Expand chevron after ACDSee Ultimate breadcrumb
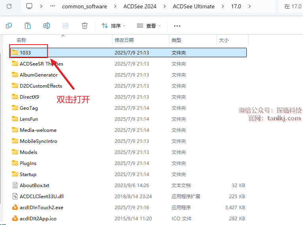303x225 pixels. 223,6
